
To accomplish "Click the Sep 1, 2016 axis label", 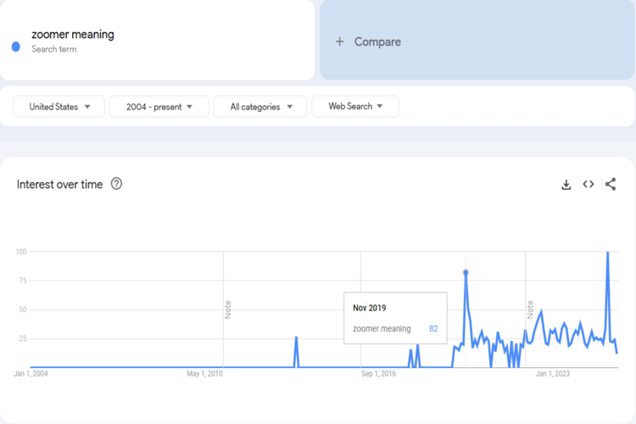I will point(378,374).
